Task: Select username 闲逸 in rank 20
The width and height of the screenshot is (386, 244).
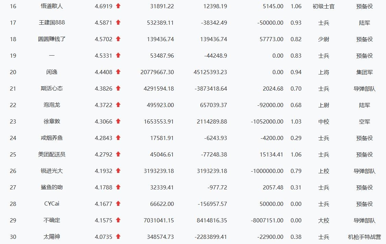Action: click(x=52, y=72)
